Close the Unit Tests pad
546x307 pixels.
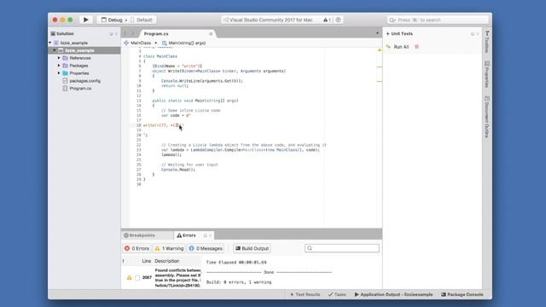478,34
